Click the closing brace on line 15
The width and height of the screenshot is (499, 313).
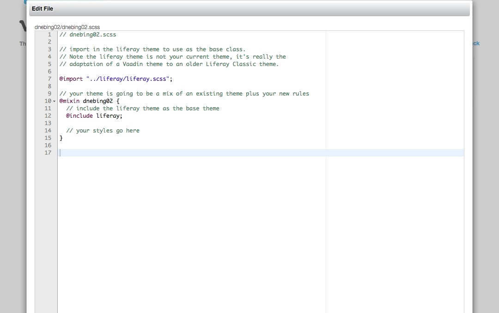point(61,138)
